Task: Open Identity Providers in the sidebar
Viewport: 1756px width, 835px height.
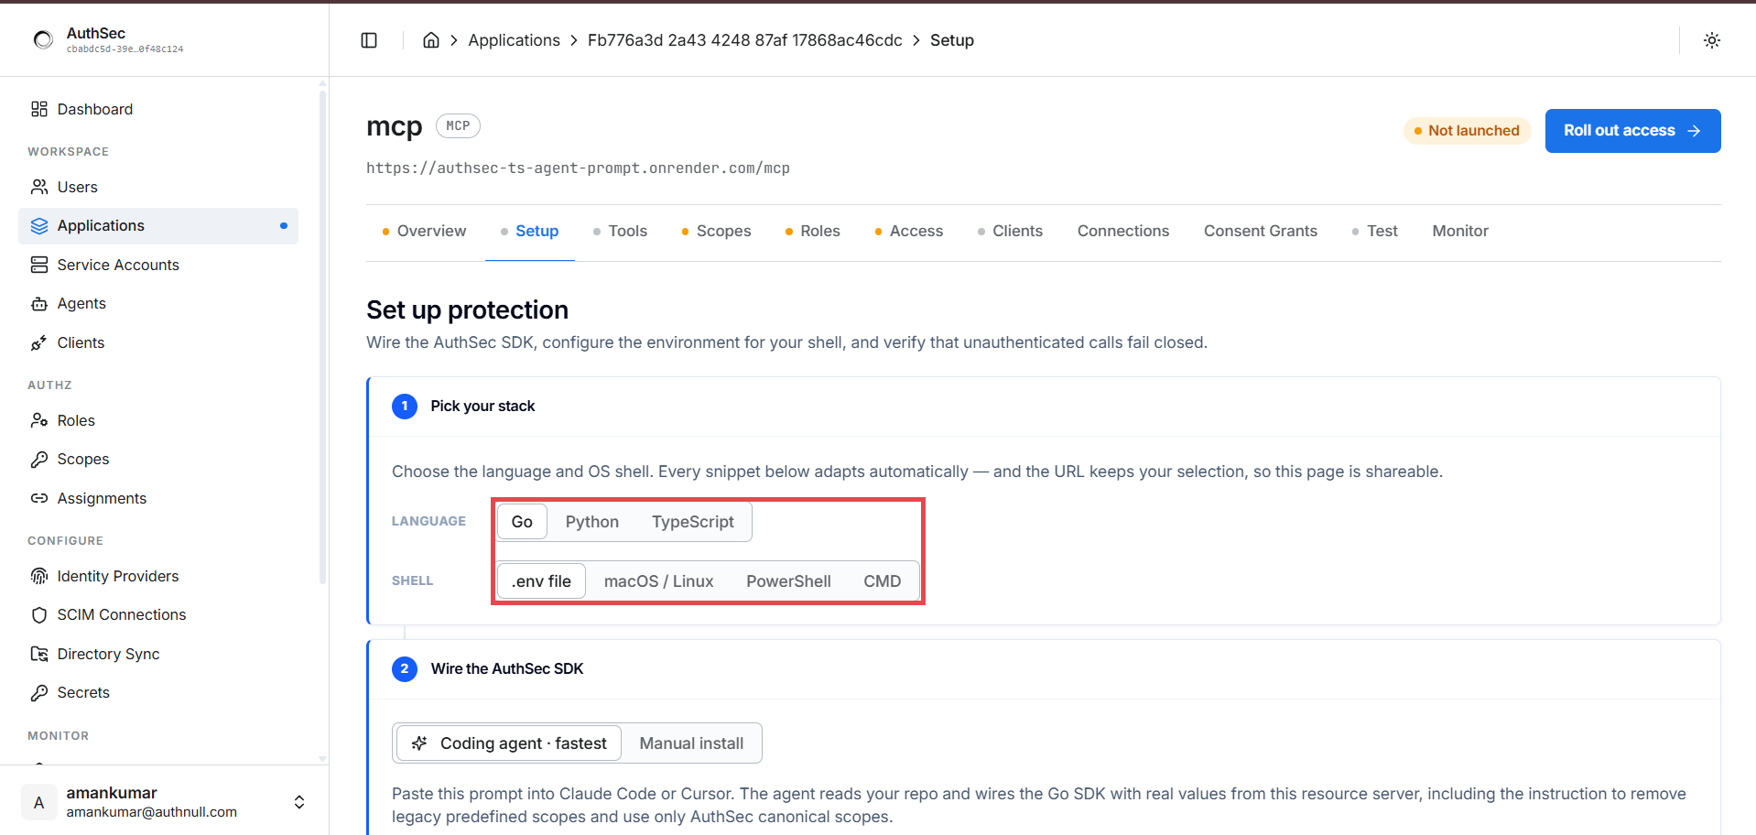Action: 158,577
